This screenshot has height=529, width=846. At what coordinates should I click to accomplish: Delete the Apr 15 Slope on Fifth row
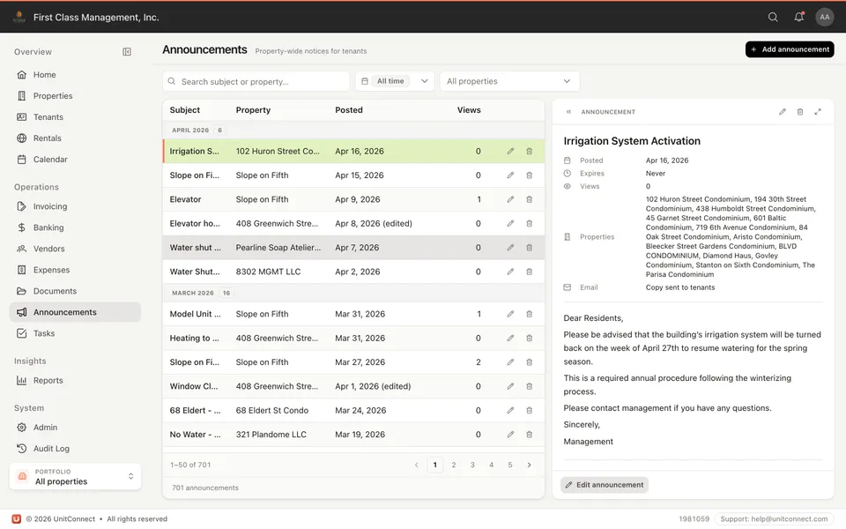[530, 175]
